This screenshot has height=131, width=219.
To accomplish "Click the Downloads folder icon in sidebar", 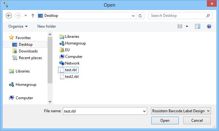I will 15,51.
